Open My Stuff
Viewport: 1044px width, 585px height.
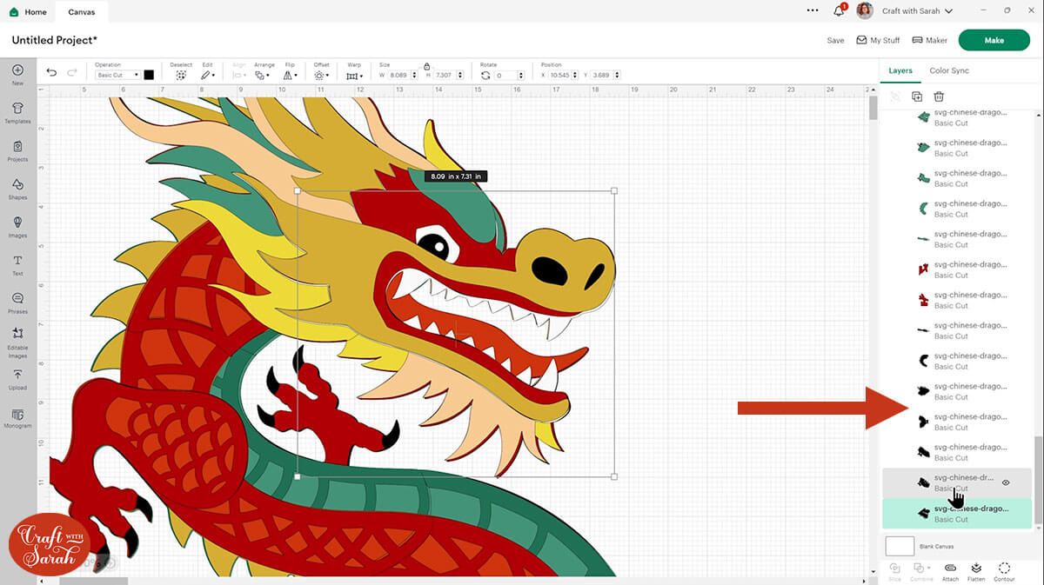(878, 40)
